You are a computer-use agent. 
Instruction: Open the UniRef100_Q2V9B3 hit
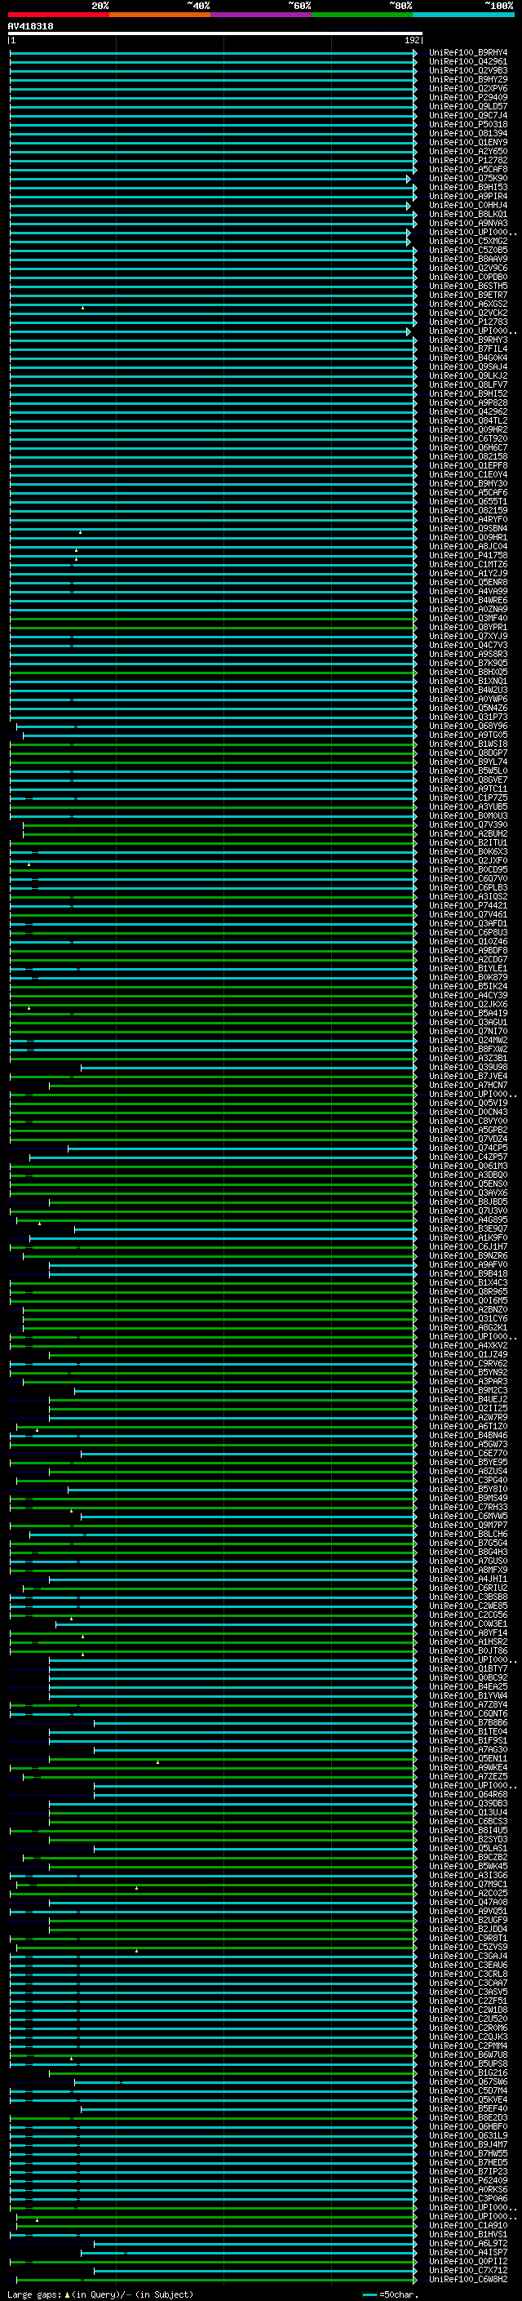click(x=467, y=70)
